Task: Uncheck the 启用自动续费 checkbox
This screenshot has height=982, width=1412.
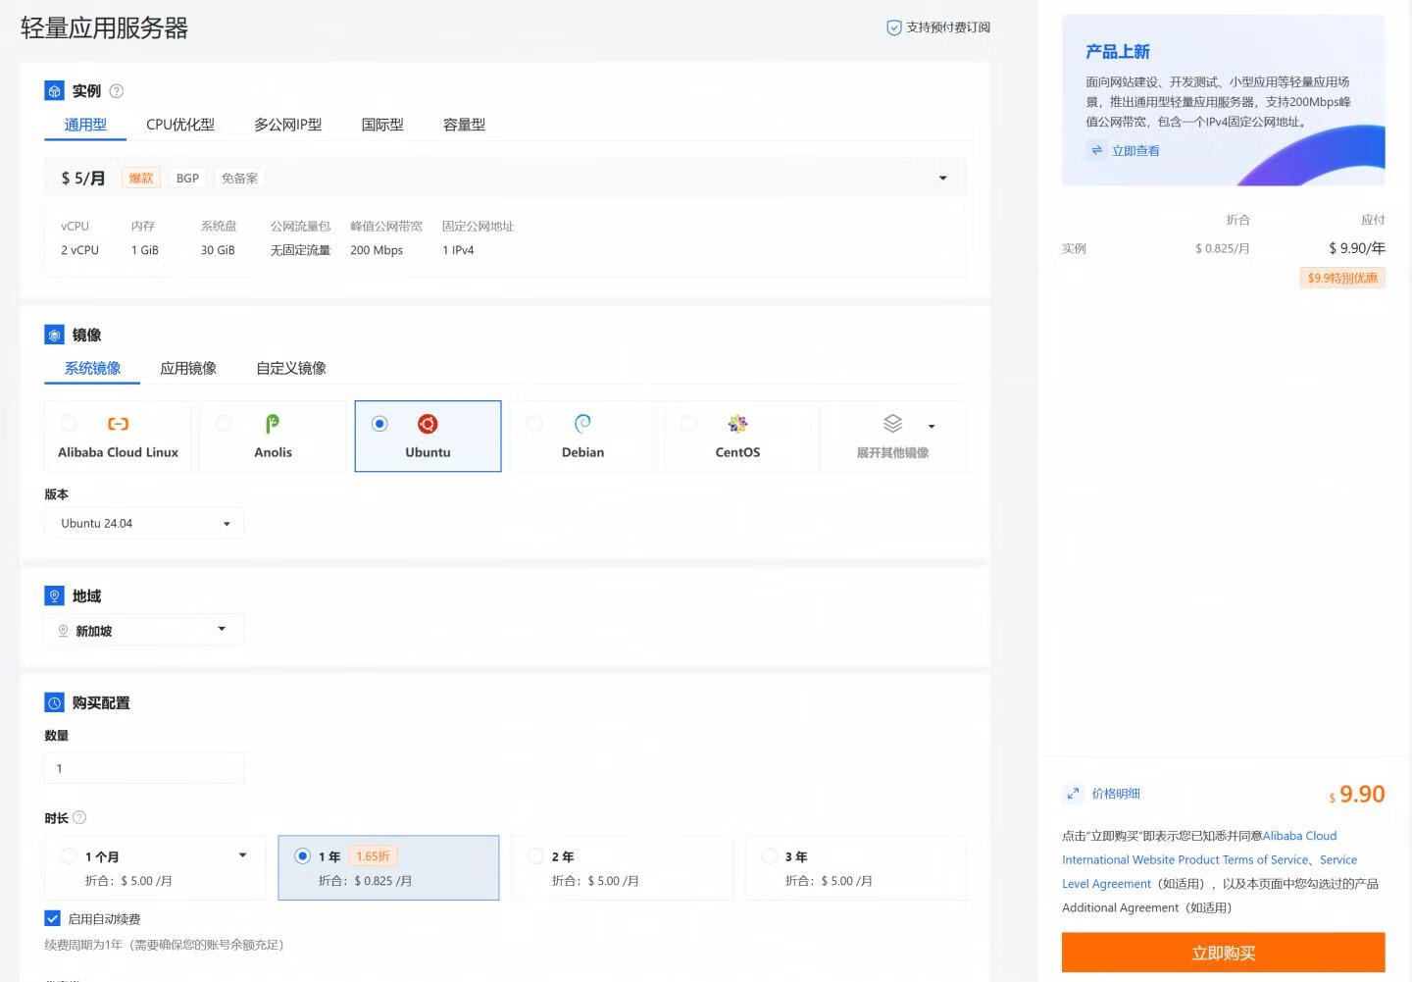Action: [53, 919]
